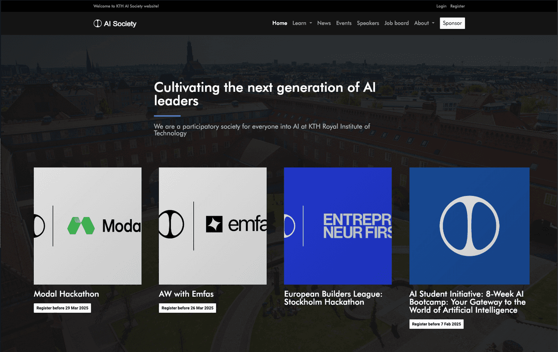The width and height of the screenshot is (558, 352).
Task: Click the 'Welcome to KTH AI Society website!' text
Action: tap(126, 6)
